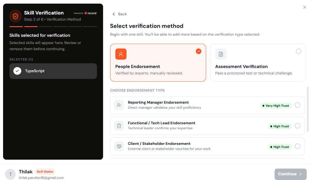Screen dimensions: 312x180
Task: Click the Skill Wallet badge
Action: coord(45,172)
